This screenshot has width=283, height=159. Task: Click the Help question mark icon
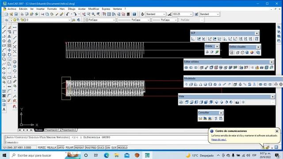click(134, 14)
